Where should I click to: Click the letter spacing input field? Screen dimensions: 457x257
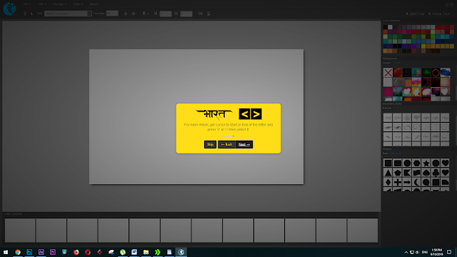click(x=186, y=14)
